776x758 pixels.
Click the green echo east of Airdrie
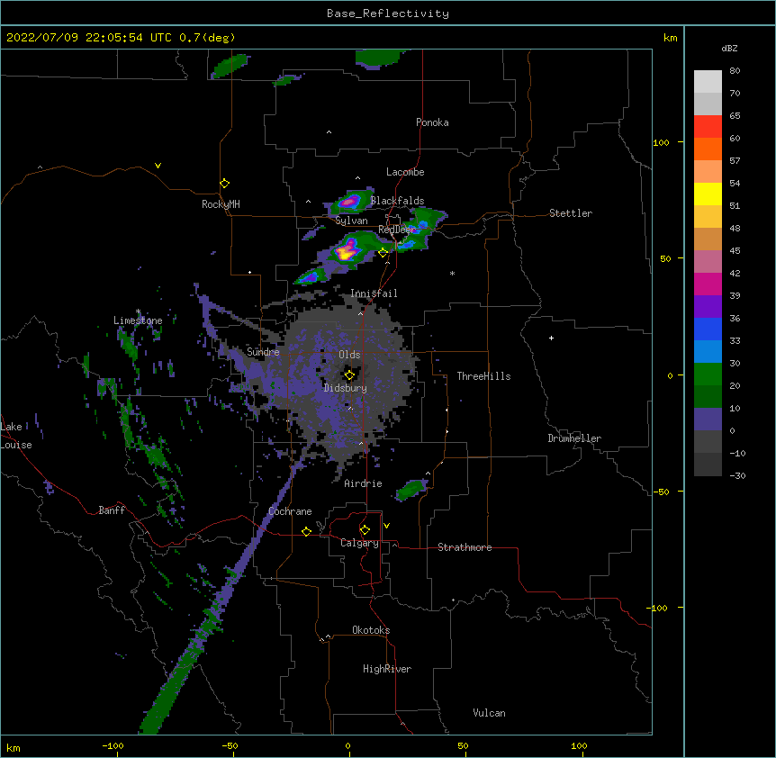(x=411, y=490)
